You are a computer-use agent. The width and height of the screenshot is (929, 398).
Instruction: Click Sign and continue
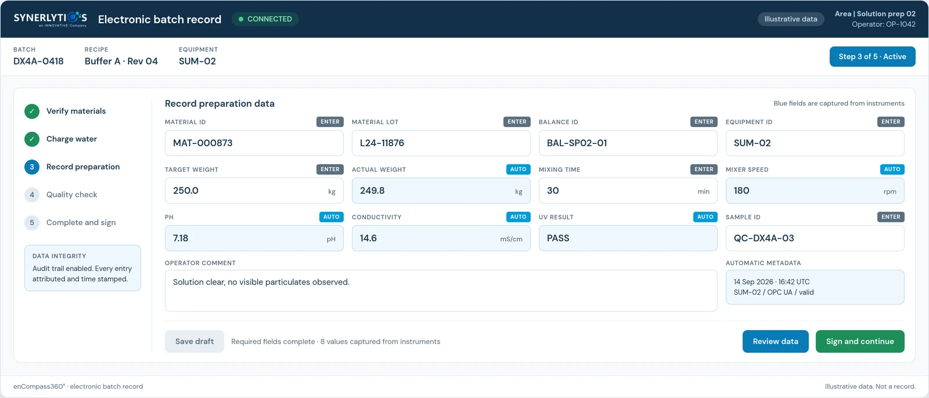[860, 341]
